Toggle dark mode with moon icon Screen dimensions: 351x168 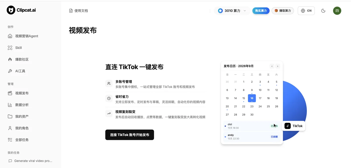(323, 11)
